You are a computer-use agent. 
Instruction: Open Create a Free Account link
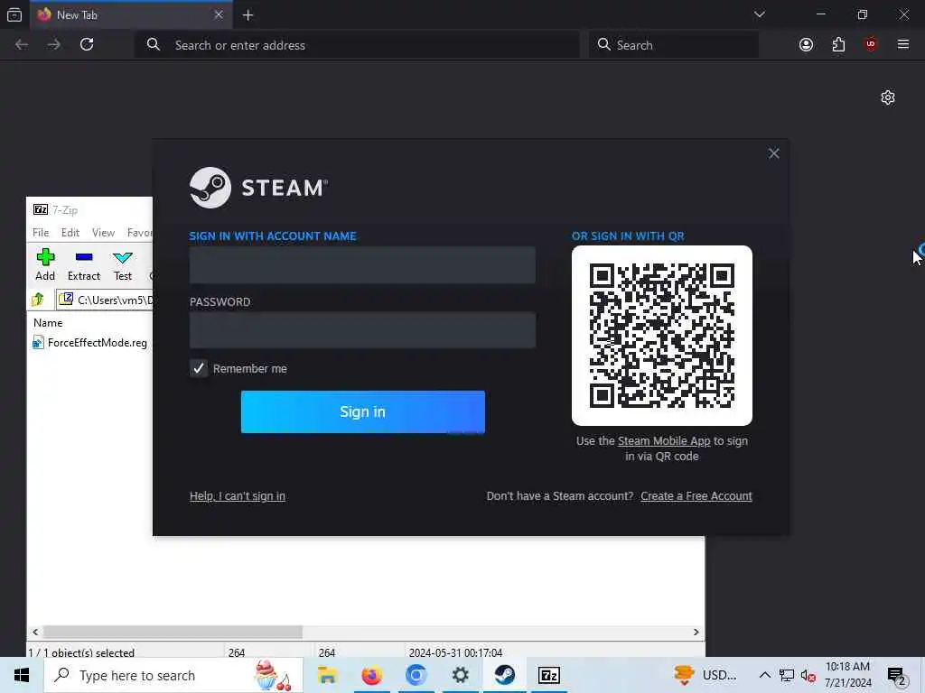point(696,496)
